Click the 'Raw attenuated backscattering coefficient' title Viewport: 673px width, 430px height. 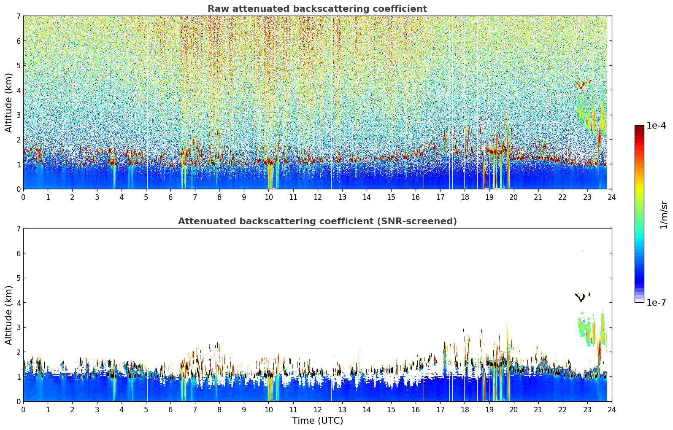(317, 9)
